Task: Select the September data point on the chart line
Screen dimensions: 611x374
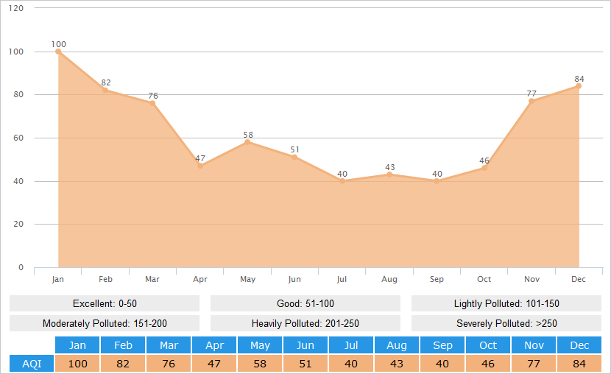Action: pyautogui.click(x=437, y=181)
